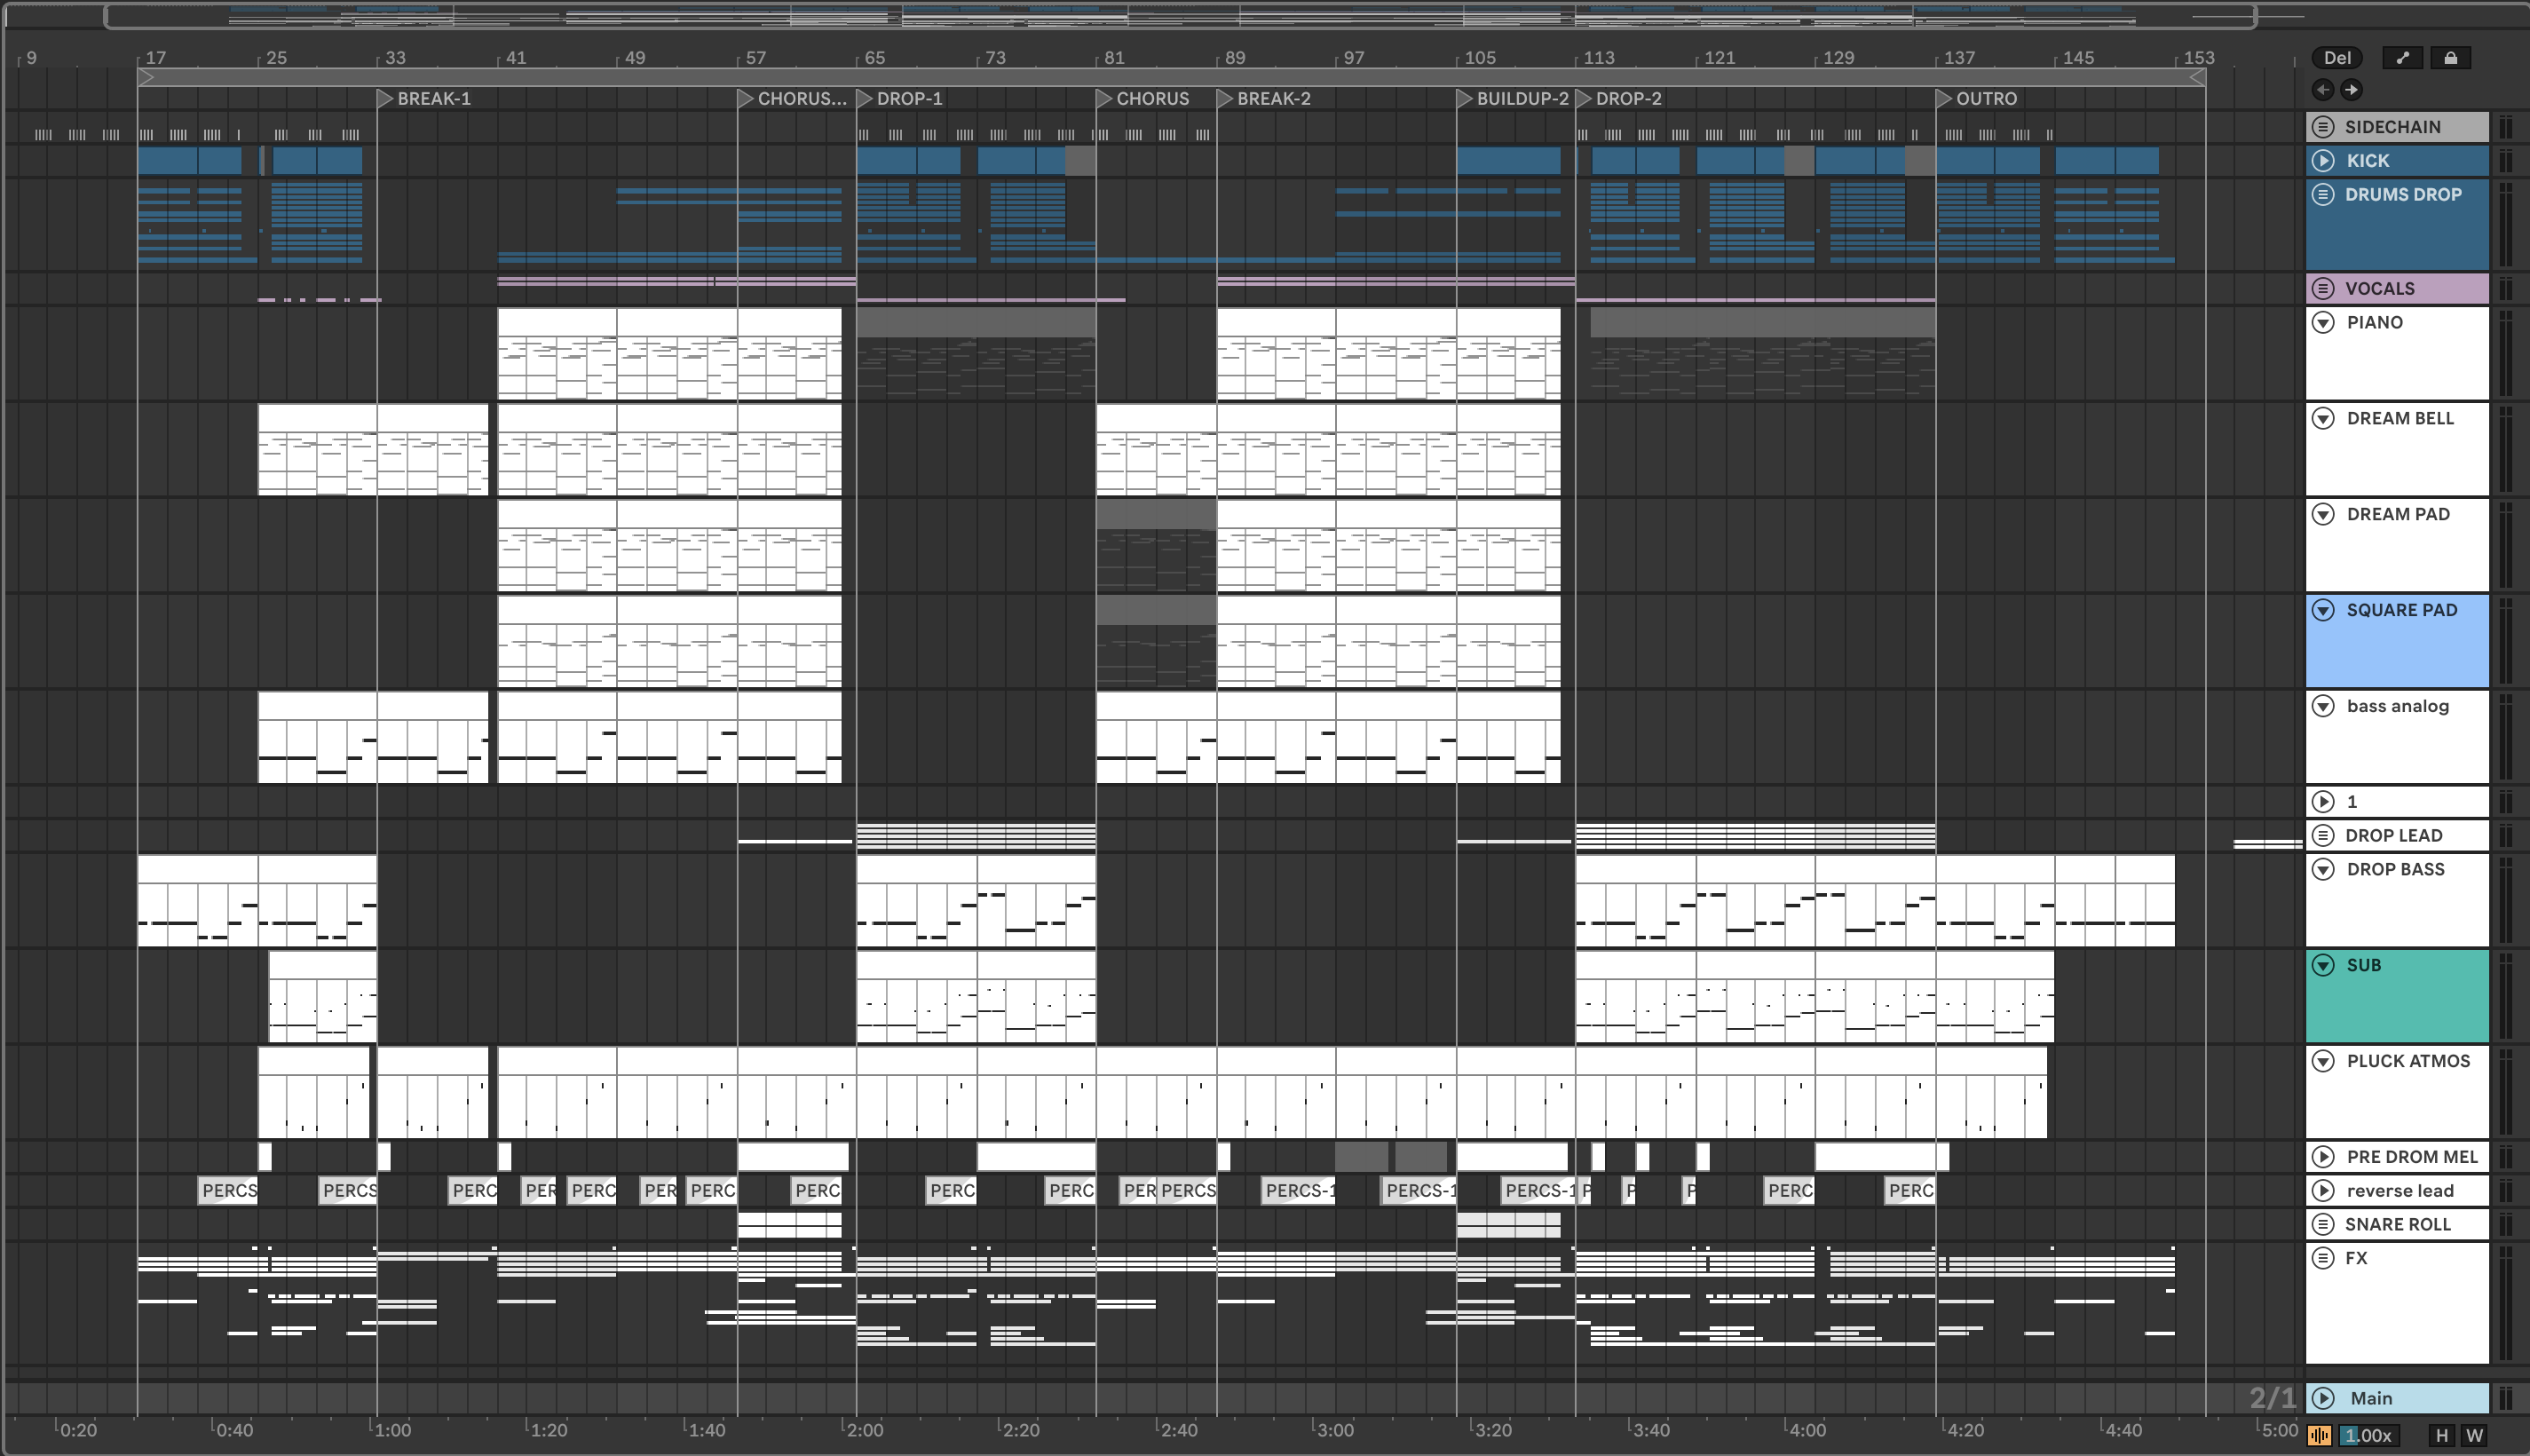This screenshot has width=2530, height=1456.
Task: Click the SNARE ROLL group icon
Action: point(2323,1225)
